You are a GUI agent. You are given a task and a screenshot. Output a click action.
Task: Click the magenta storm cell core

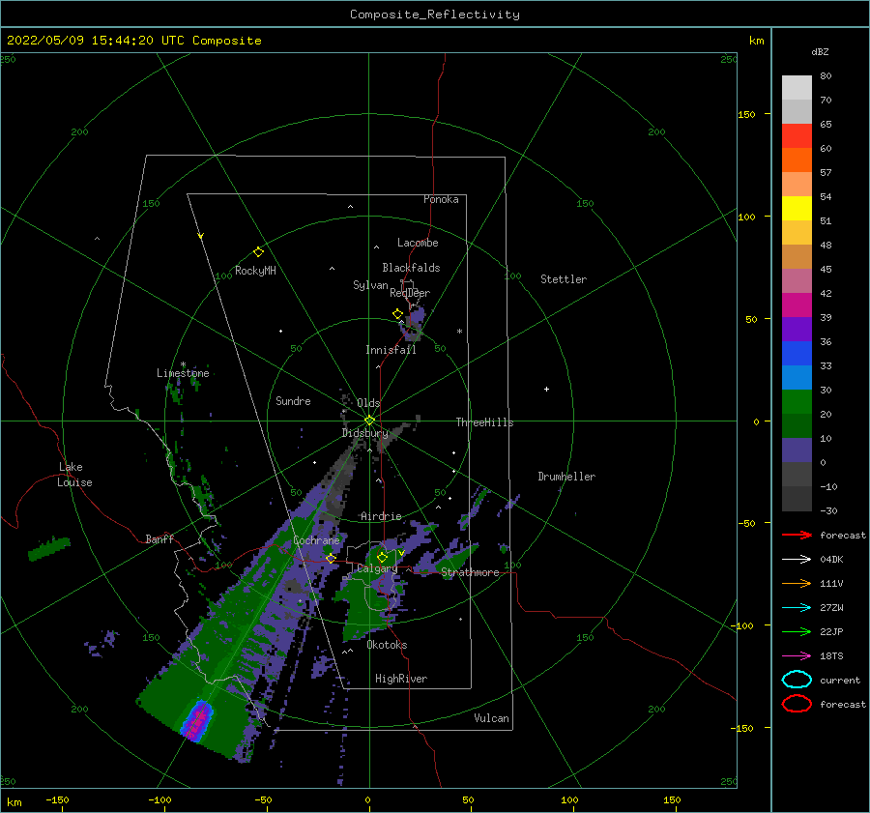[x=197, y=720]
